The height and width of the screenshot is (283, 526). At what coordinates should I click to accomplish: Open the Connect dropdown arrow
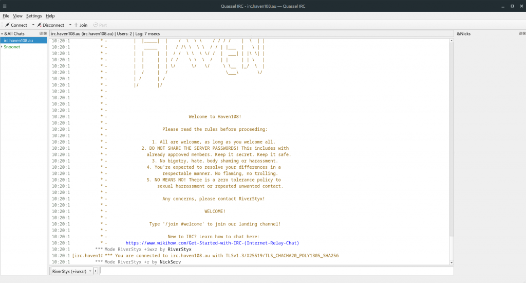pos(33,25)
